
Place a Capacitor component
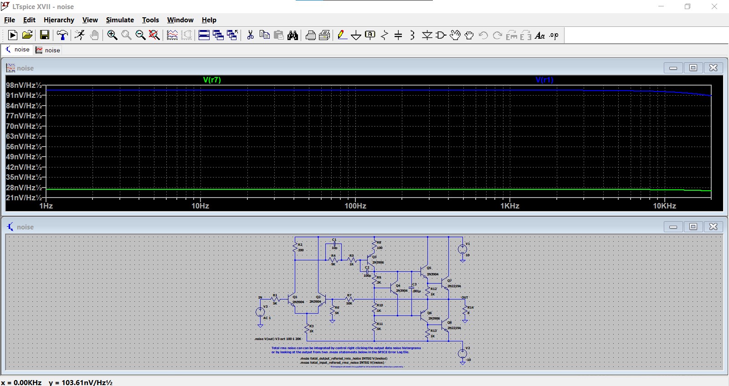tap(398, 35)
